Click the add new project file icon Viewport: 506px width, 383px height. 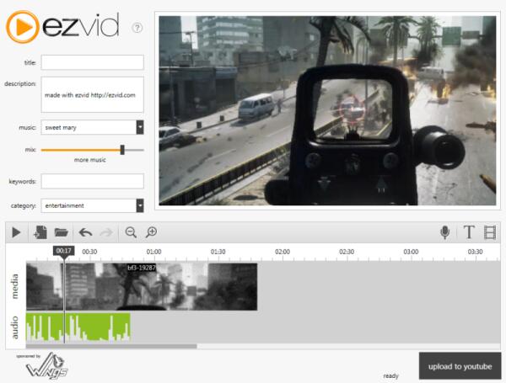pos(39,232)
